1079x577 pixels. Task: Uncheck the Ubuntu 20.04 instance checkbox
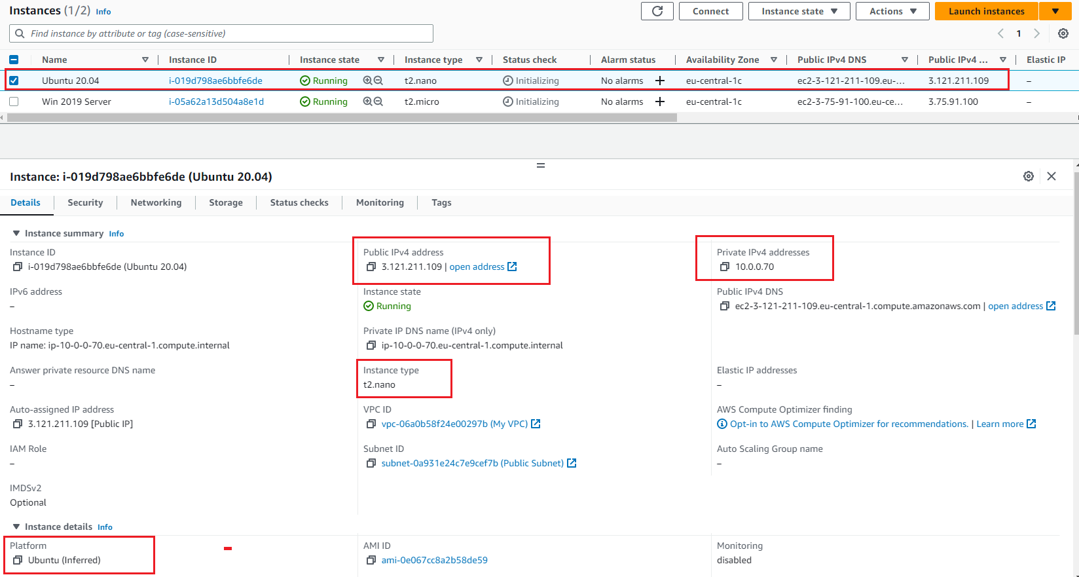coord(14,81)
